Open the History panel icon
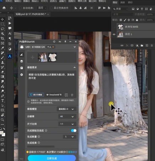This screenshot has height=161, width=155. tap(10, 18)
